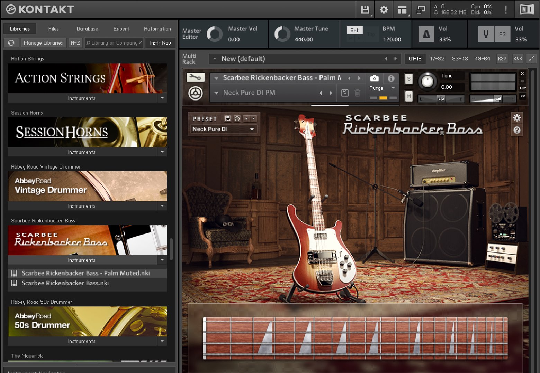Click the Master Vol knob
This screenshot has height=373, width=540.
[215, 34]
